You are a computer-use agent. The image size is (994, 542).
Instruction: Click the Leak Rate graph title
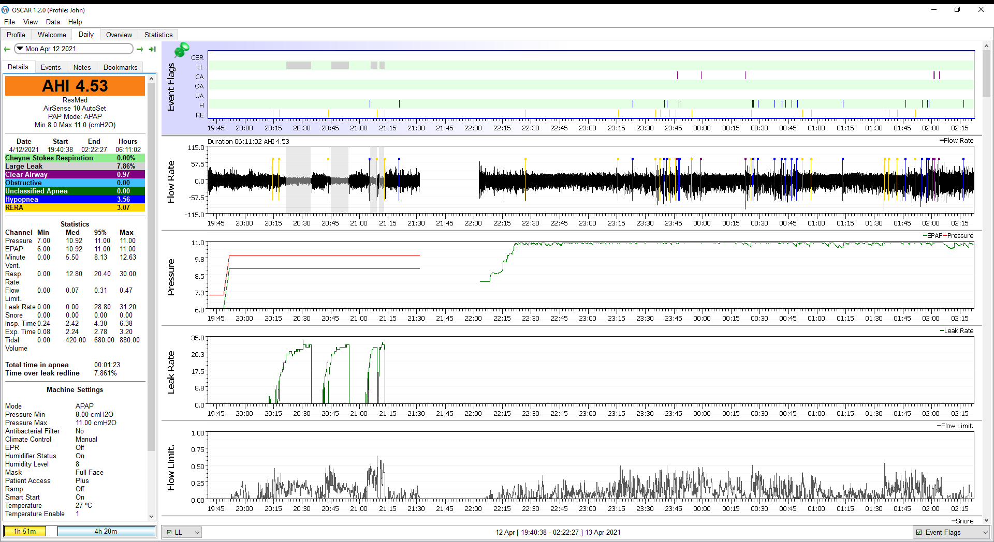tap(171, 372)
